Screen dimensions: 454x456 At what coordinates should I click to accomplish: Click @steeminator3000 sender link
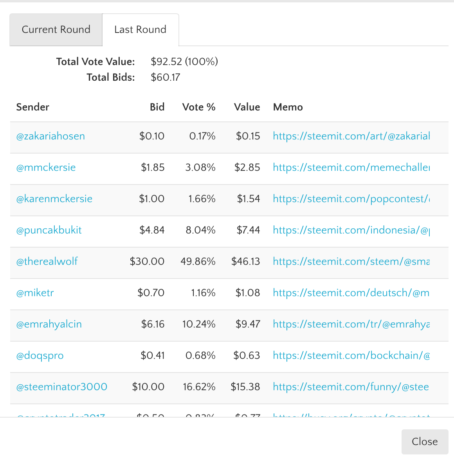click(62, 387)
